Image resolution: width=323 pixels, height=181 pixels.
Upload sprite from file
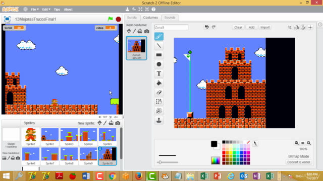click(x=111, y=123)
